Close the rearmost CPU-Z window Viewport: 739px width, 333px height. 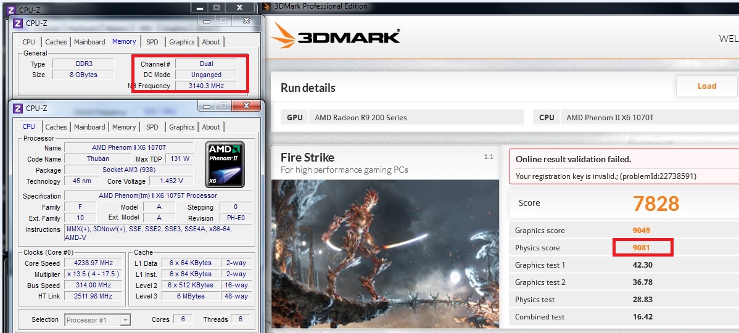pos(239,7)
